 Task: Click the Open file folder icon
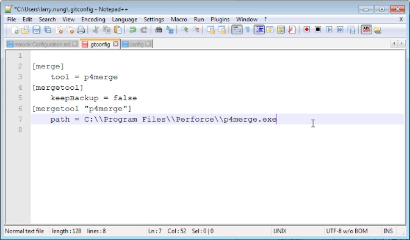pos(26,30)
